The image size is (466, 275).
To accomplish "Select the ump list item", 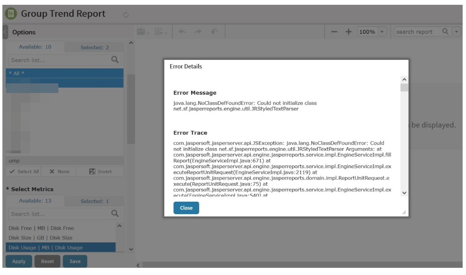I will [65, 160].
